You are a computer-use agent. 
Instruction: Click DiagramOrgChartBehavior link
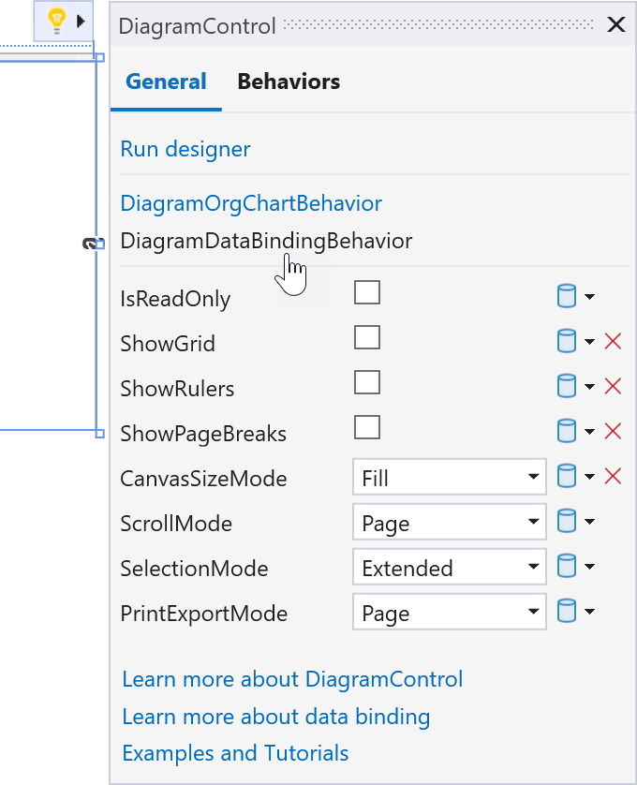[x=251, y=203]
